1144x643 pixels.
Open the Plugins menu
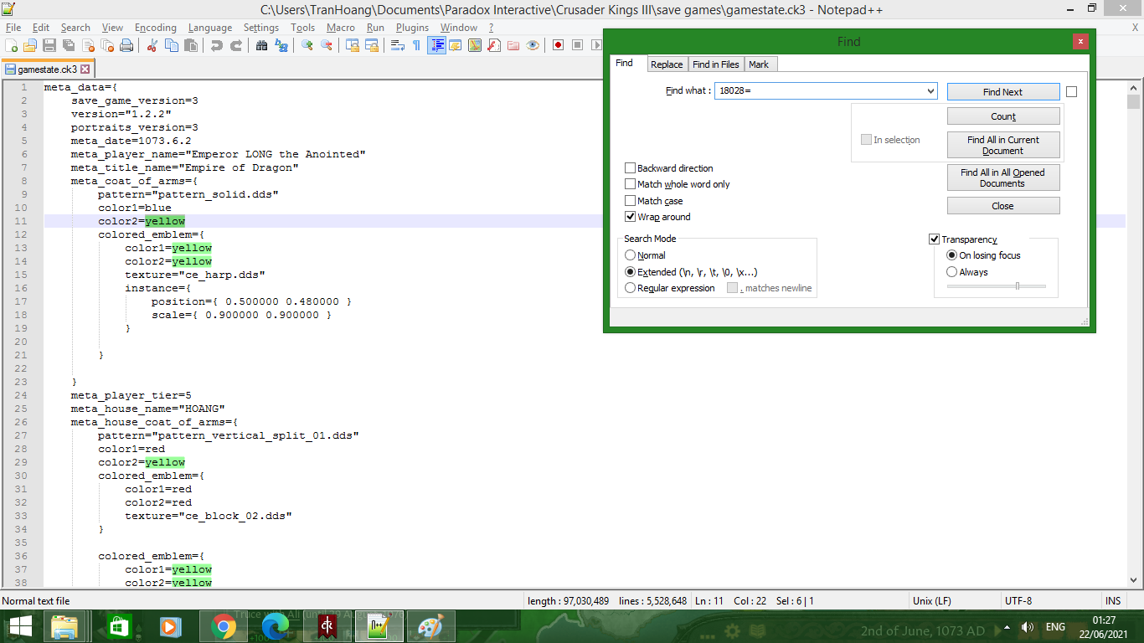(412, 28)
